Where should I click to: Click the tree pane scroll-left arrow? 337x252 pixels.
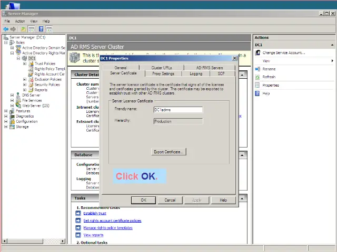(x=5, y=241)
